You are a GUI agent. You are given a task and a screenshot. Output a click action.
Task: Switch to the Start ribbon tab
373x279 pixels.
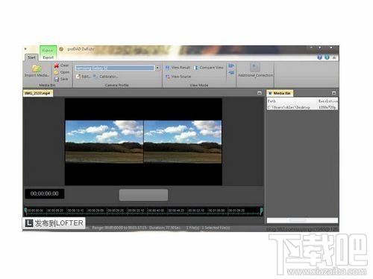(x=31, y=57)
